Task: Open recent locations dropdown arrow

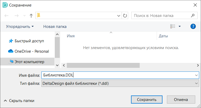Action: pos(24,16)
